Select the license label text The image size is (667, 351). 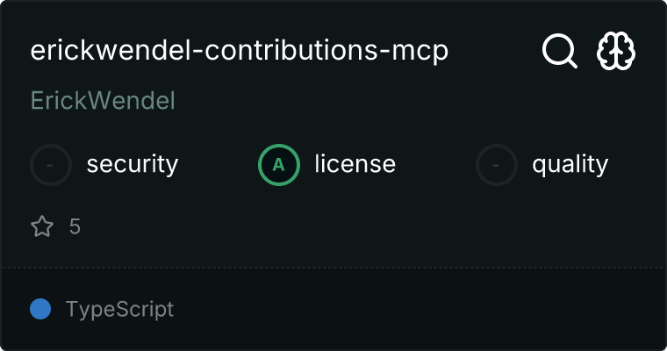[x=355, y=164]
